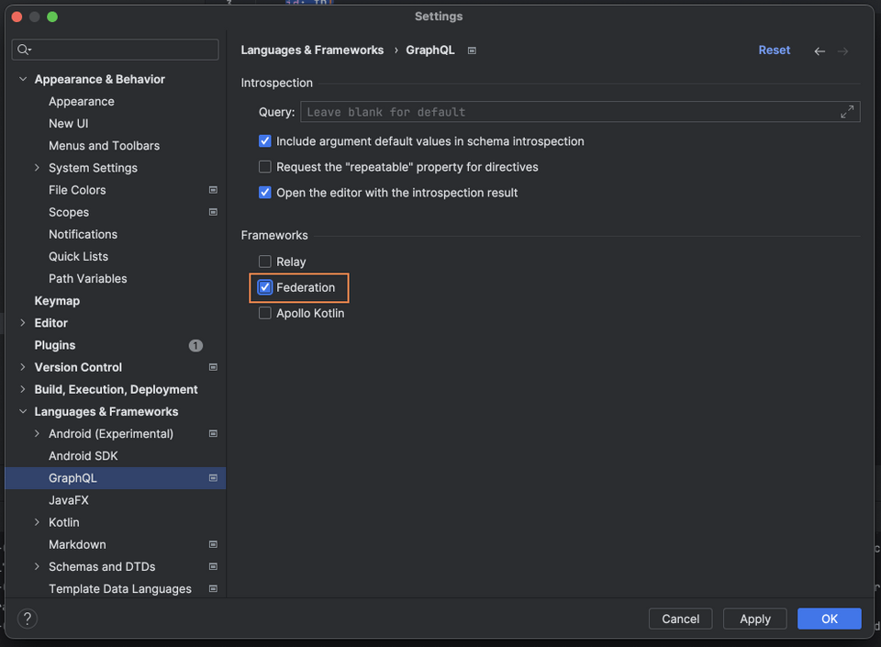Click the settings icon next to Scopes
The image size is (881, 647).
213,212
